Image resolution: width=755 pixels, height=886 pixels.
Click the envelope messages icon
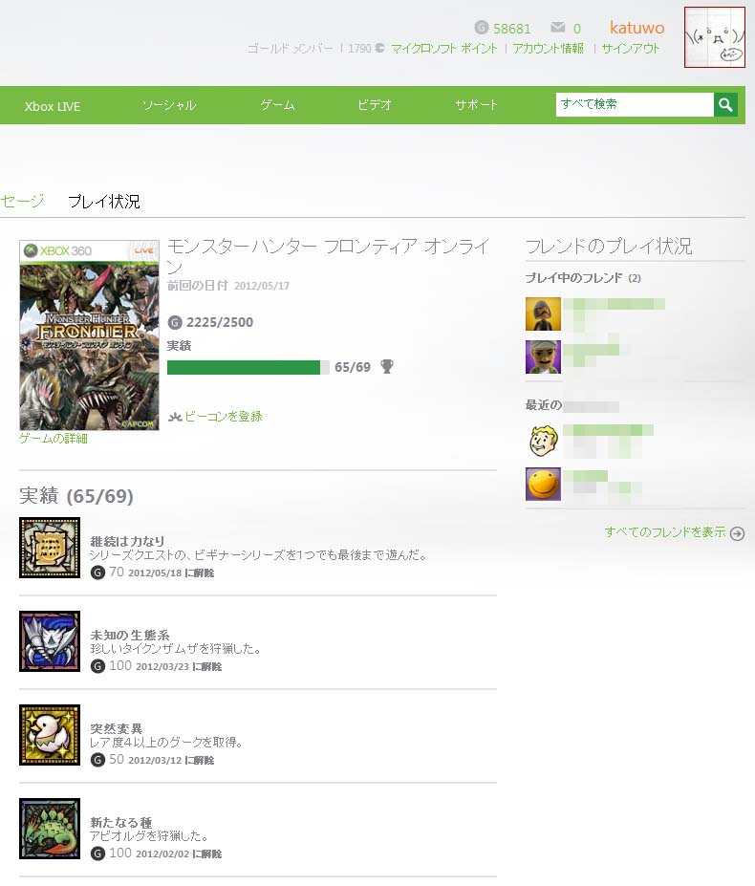[558, 27]
